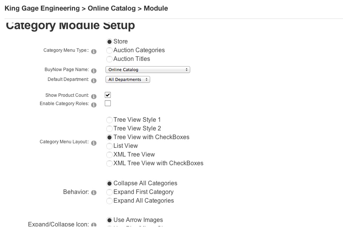This screenshot has width=343, height=231.
Task: Select Expand All Categories behavior
Action: click(x=109, y=201)
